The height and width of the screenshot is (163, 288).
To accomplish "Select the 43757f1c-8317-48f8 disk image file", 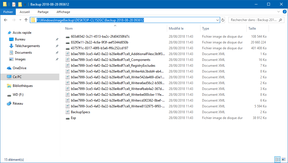I will tap(100, 48).
